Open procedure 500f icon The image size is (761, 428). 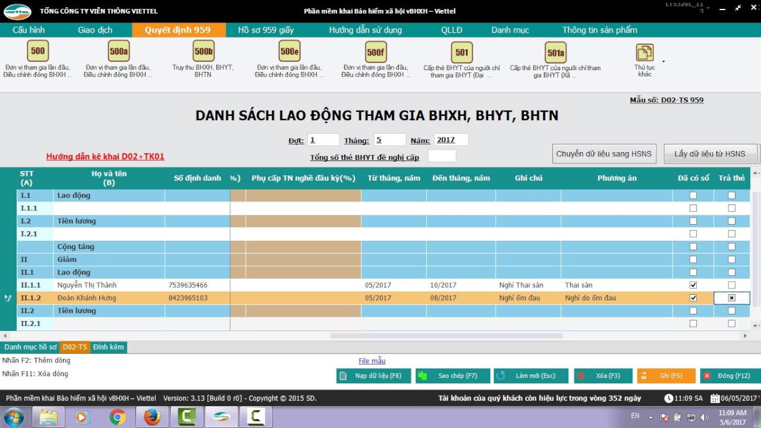point(375,52)
